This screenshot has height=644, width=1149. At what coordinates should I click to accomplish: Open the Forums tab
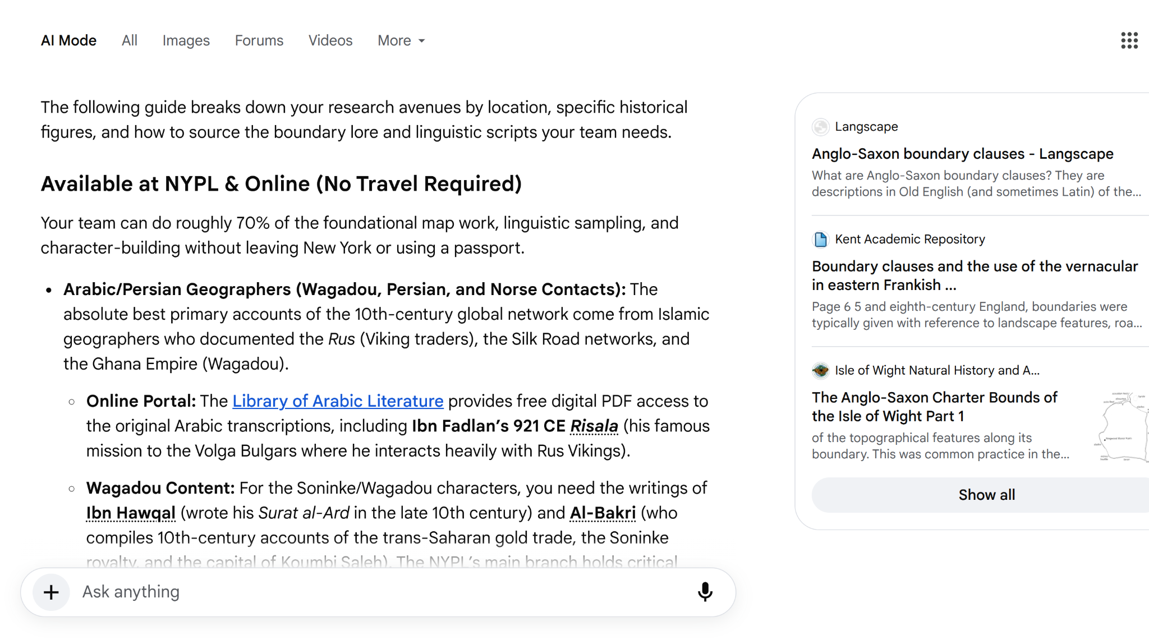click(x=259, y=40)
